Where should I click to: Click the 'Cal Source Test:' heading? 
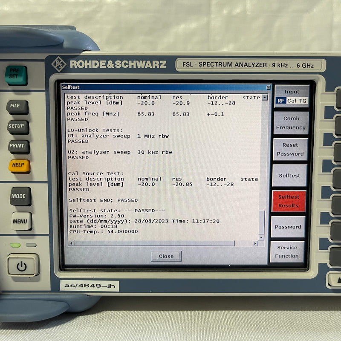[x=95, y=173]
